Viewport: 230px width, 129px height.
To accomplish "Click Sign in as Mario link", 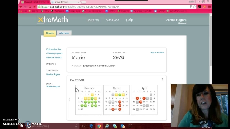I will pyautogui.click(x=157, y=52).
